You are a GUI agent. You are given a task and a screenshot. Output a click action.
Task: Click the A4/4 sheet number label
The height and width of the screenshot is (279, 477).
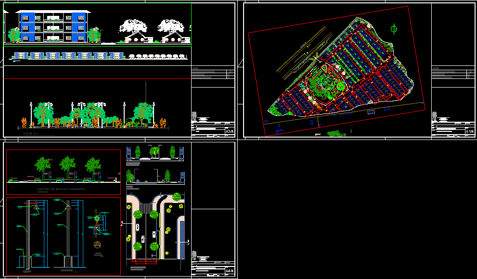coord(230,271)
